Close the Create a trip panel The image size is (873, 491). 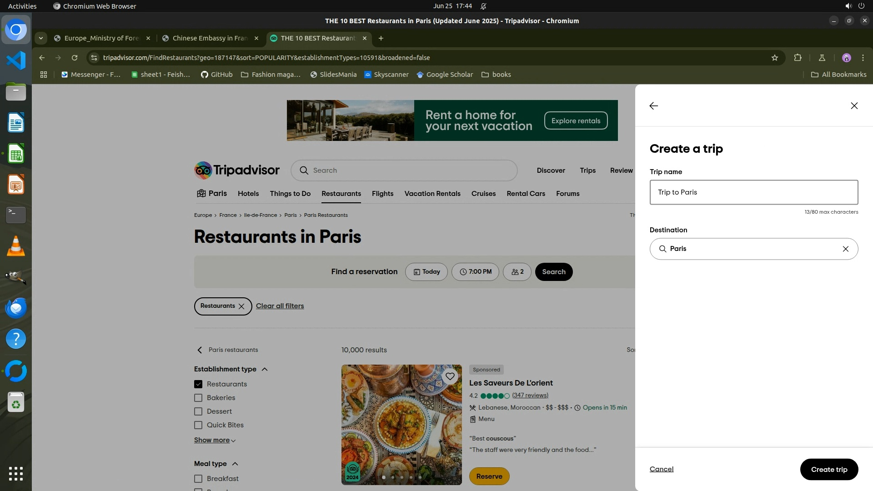click(854, 106)
